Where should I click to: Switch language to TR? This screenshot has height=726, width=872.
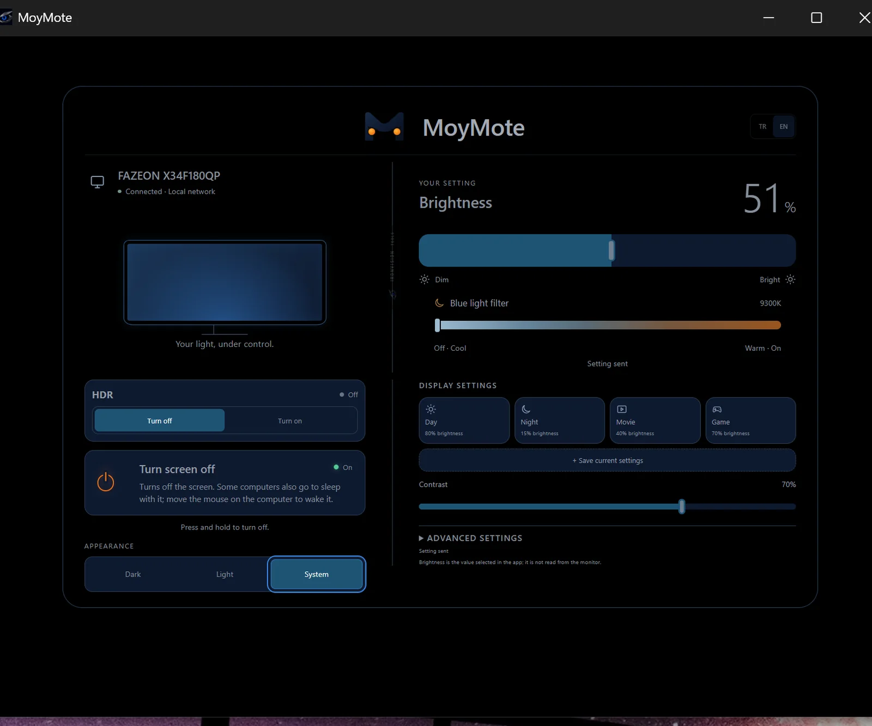(762, 127)
